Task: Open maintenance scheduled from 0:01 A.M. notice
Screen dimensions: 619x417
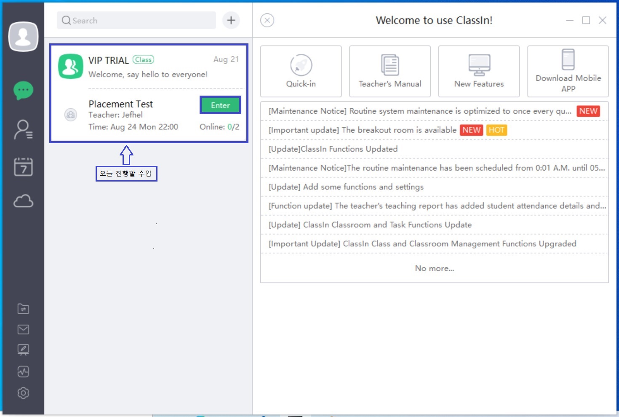Action: [435, 168]
